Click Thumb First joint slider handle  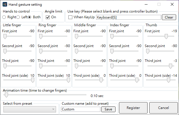pos(166,37)
